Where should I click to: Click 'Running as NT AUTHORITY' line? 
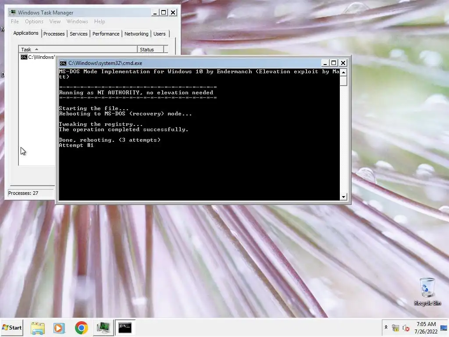pyautogui.click(x=136, y=93)
